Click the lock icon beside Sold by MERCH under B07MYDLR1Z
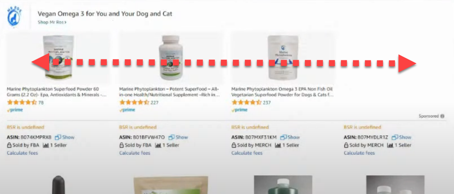The image size is (454, 194). pos(346,145)
